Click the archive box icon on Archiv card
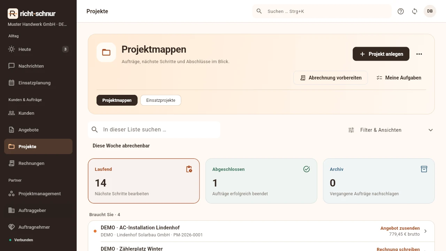 [424, 169]
